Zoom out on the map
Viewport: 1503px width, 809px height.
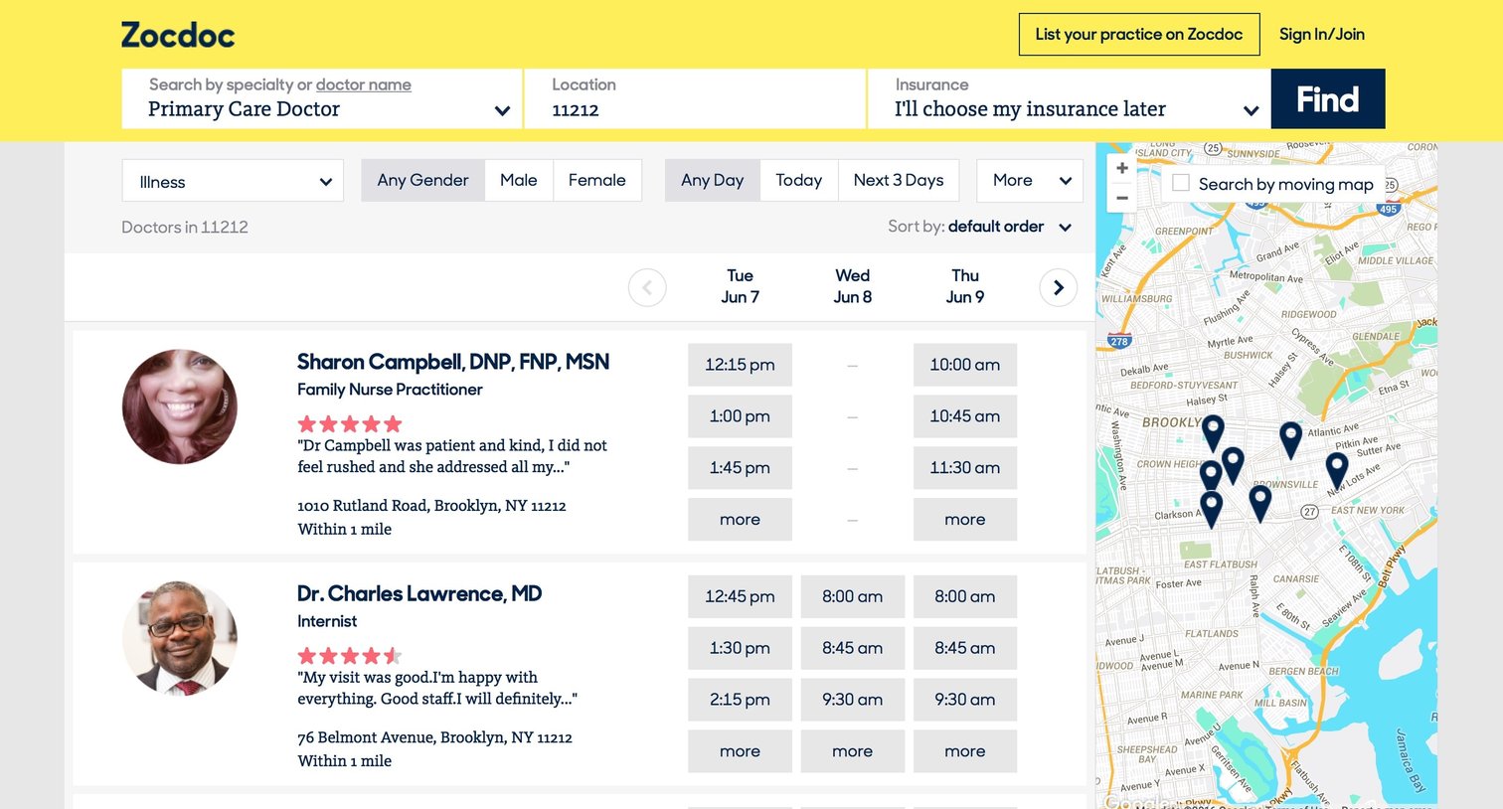point(1121,198)
